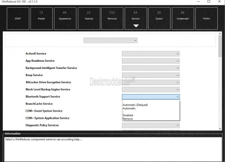This screenshot has height=162, width=225.
Task: Open the System tile
Action: (159, 18)
